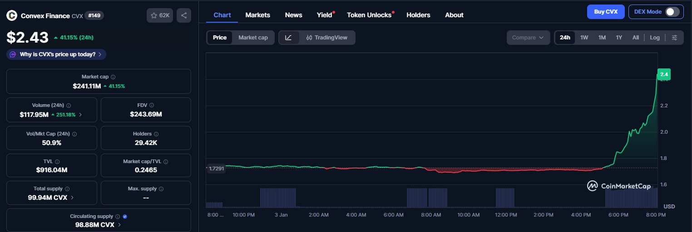Click the $241.11M market cap value
The width and height of the screenshot is (692, 232).
(x=87, y=86)
